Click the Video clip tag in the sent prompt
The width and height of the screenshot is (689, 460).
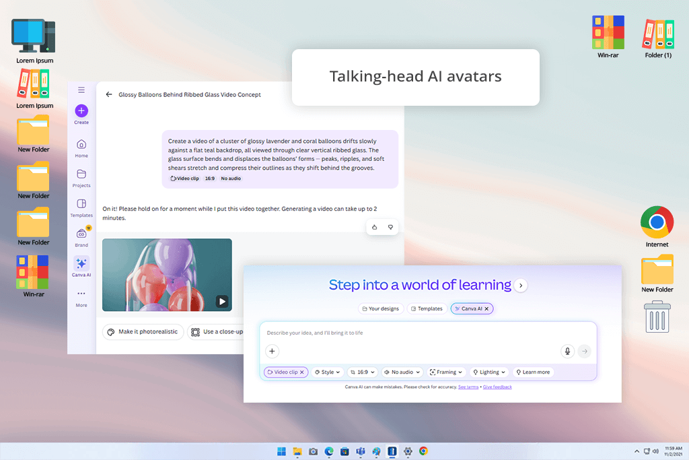point(184,178)
